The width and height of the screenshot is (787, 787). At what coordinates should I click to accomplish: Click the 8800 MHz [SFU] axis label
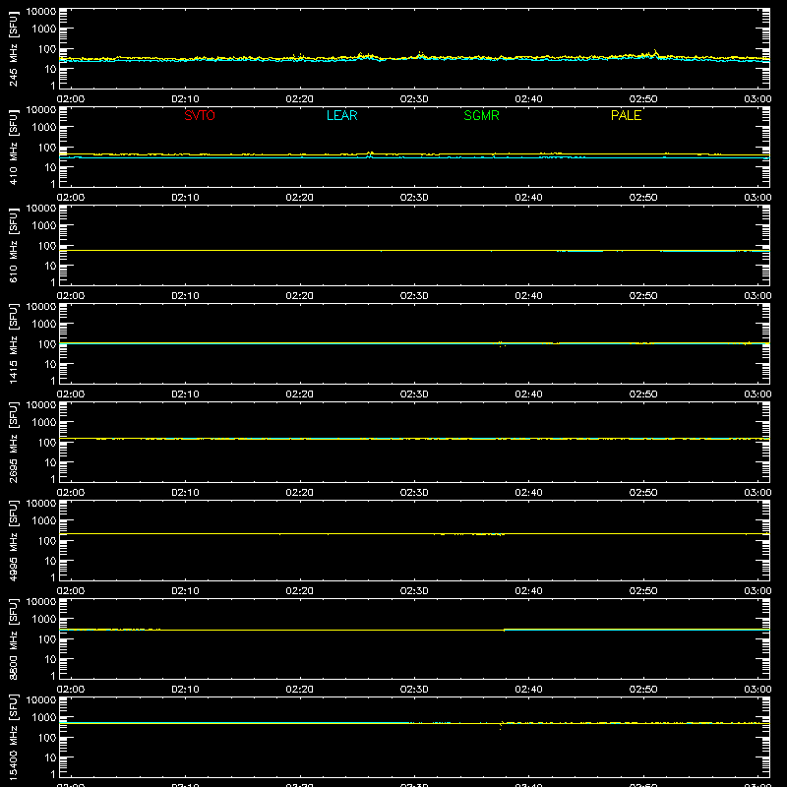[x=13, y=639]
